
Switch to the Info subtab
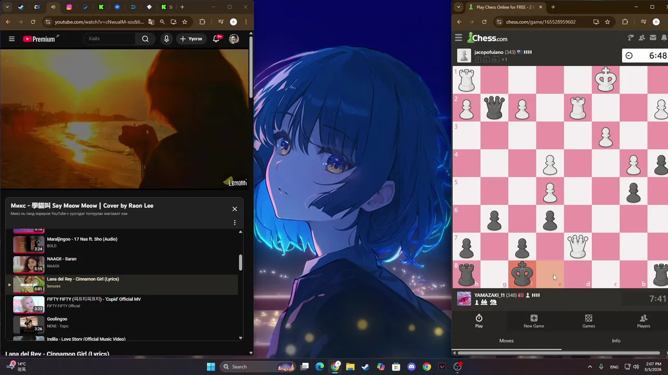[616, 341]
